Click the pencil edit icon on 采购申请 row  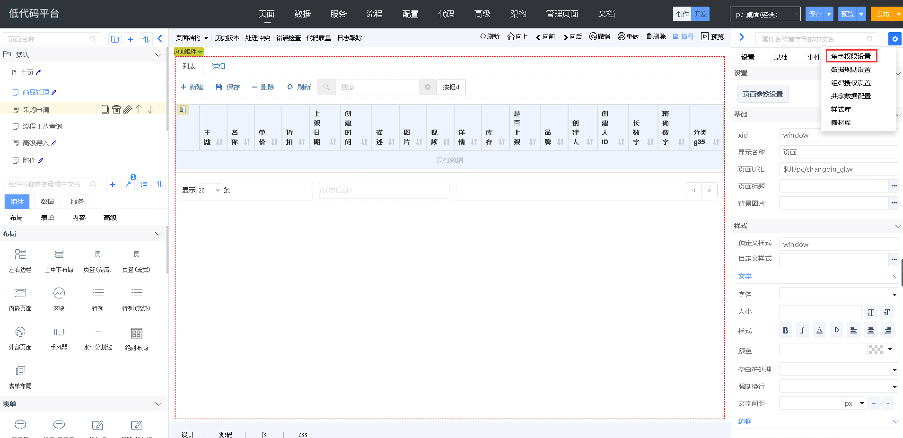(128, 109)
